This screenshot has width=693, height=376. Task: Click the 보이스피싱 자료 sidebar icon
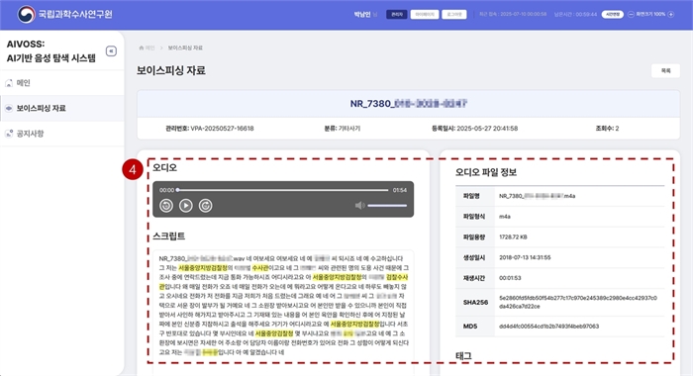click(9, 108)
